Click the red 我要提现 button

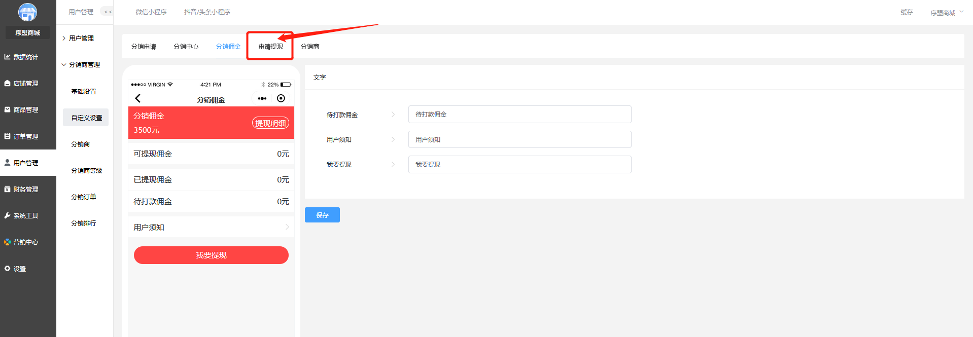click(x=211, y=255)
